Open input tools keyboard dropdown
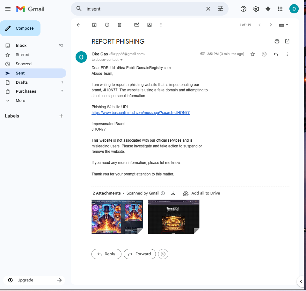The image size is (306, 291). coord(284,25)
